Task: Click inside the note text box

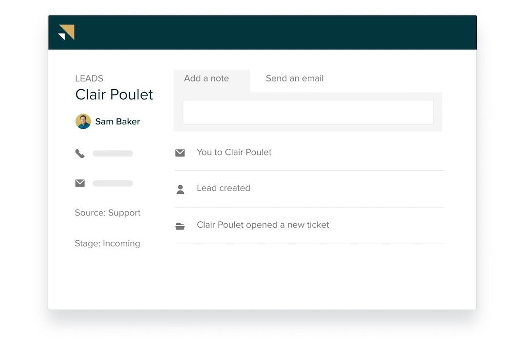Action: pos(308,112)
